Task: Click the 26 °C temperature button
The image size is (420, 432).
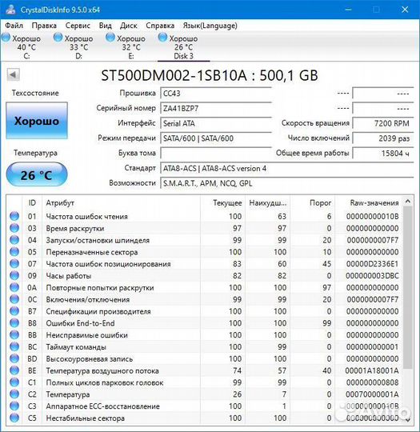Action: click(37, 174)
